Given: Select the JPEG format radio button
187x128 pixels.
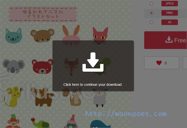Looking at the screenshot, I should [152, 4].
